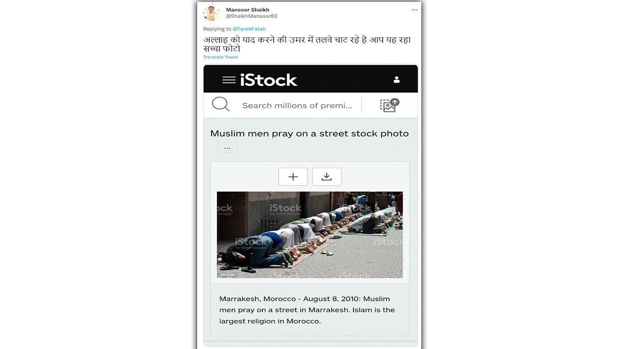Click the @ShaikhMansoor83 handle
This screenshot has width=621, height=349.
coord(252,16)
